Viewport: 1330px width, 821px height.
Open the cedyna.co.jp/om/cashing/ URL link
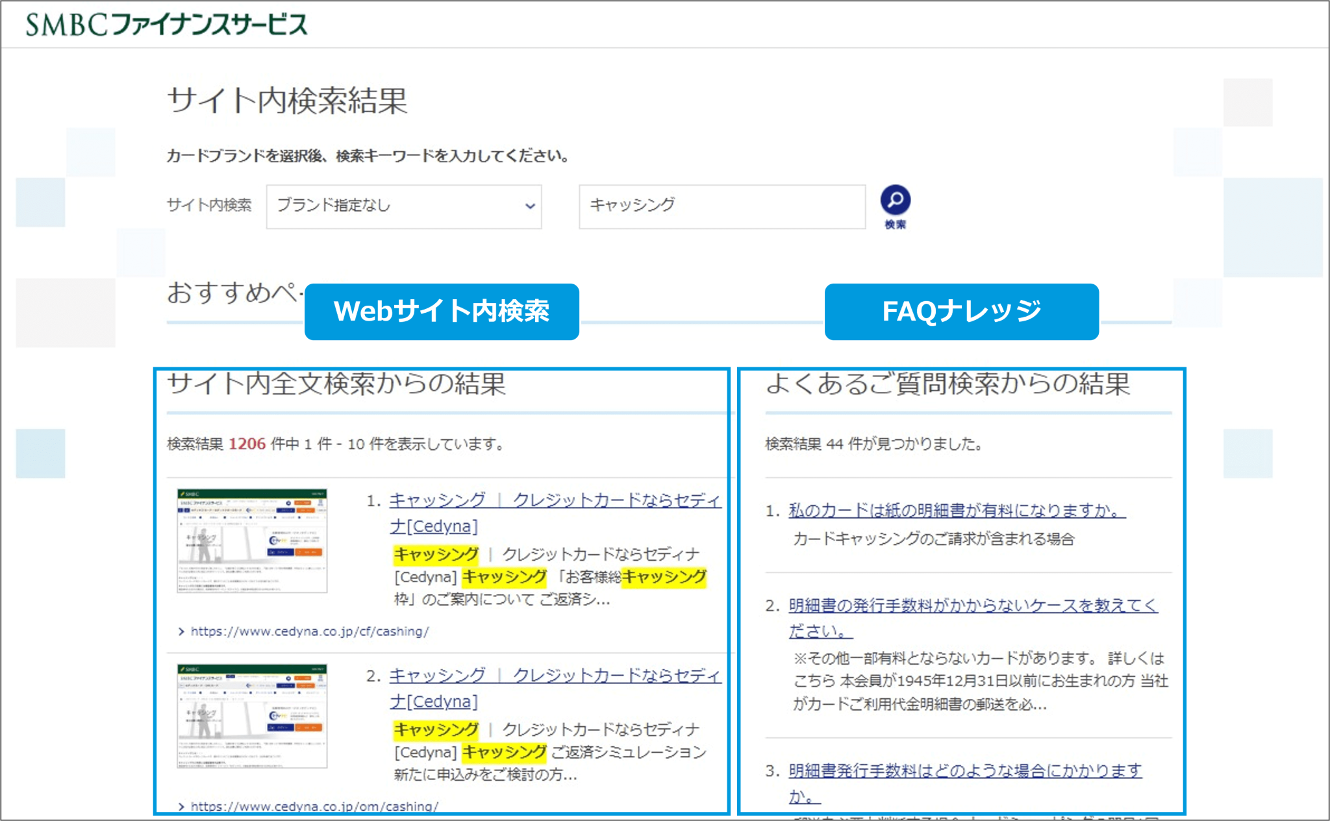click(x=314, y=806)
